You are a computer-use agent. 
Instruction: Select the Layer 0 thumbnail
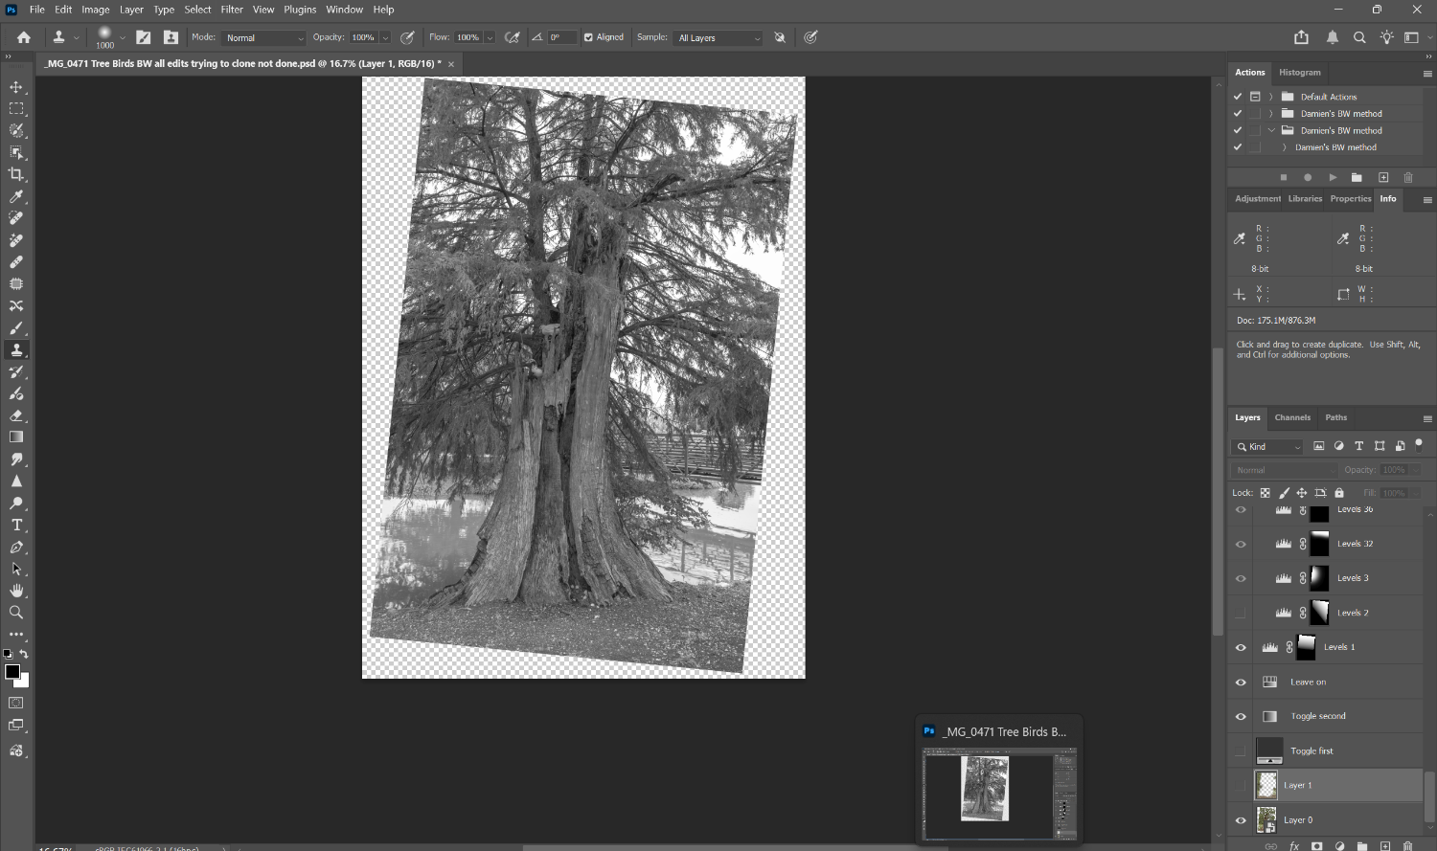pos(1266,819)
